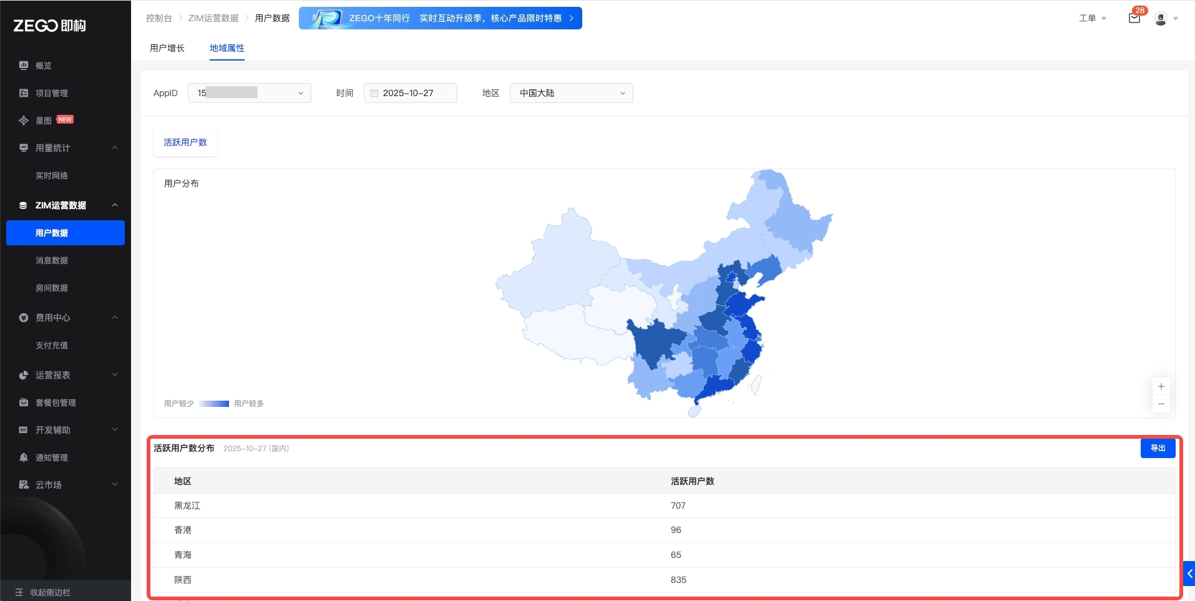This screenshot has height=601, width=1195.
Task: Select 消息数据 in the sidebar
Action: [52, 260]
